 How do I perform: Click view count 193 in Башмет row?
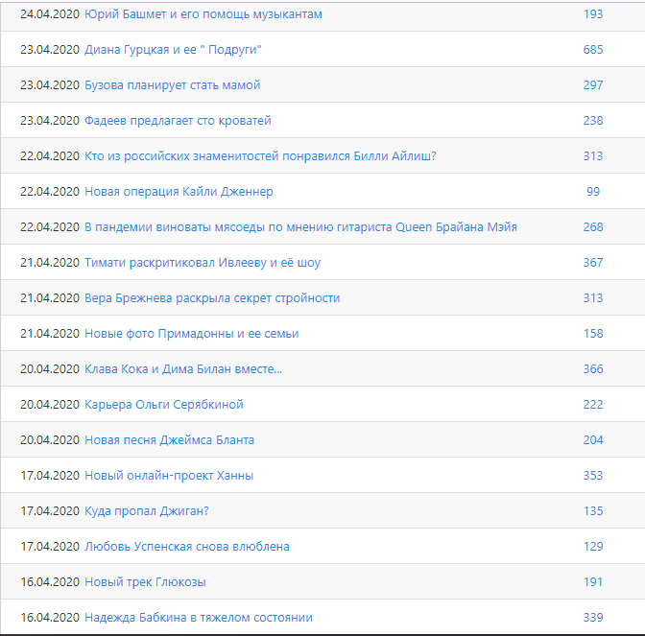(593, 14)
